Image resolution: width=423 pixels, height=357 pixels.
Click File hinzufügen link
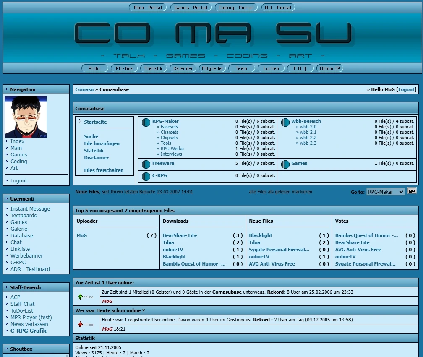tap(102, 143)
